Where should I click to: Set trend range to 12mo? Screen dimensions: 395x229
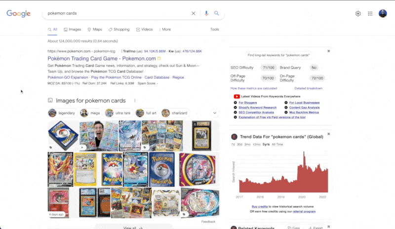(256, 145)
